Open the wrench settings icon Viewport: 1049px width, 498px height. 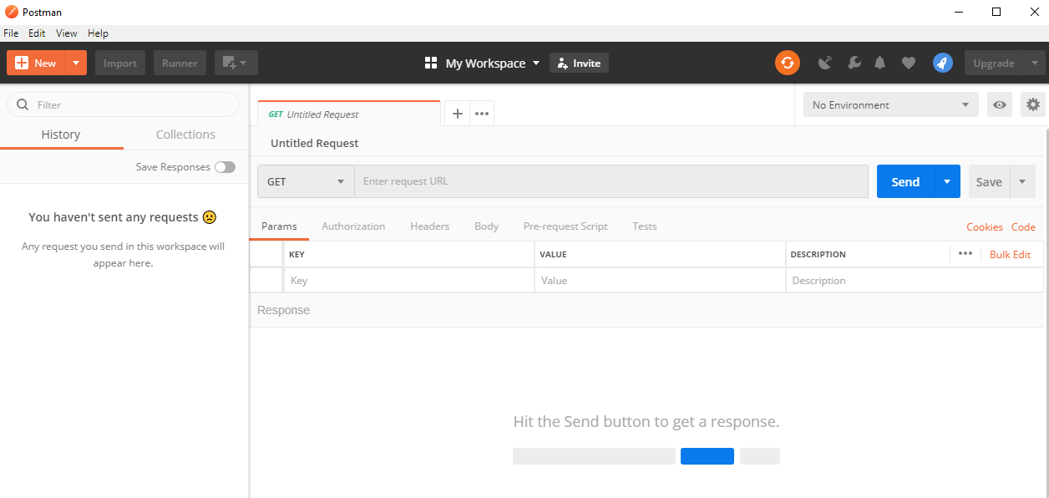click(x=854, y=63)
